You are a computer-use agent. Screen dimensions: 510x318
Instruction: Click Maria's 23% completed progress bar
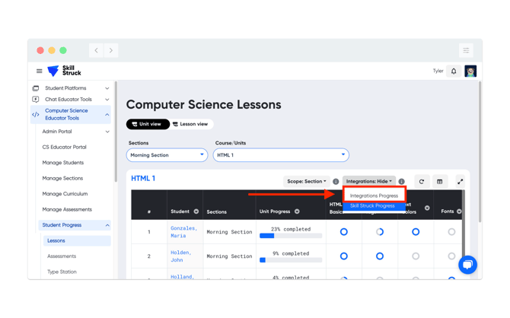point(291,236)
